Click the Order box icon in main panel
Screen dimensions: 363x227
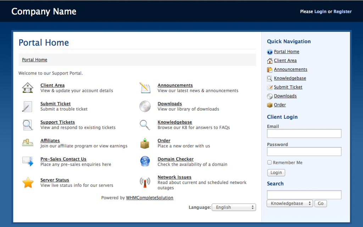(145, 143)
